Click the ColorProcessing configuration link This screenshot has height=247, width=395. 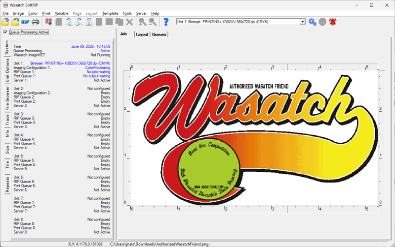(x=97, y=67)
